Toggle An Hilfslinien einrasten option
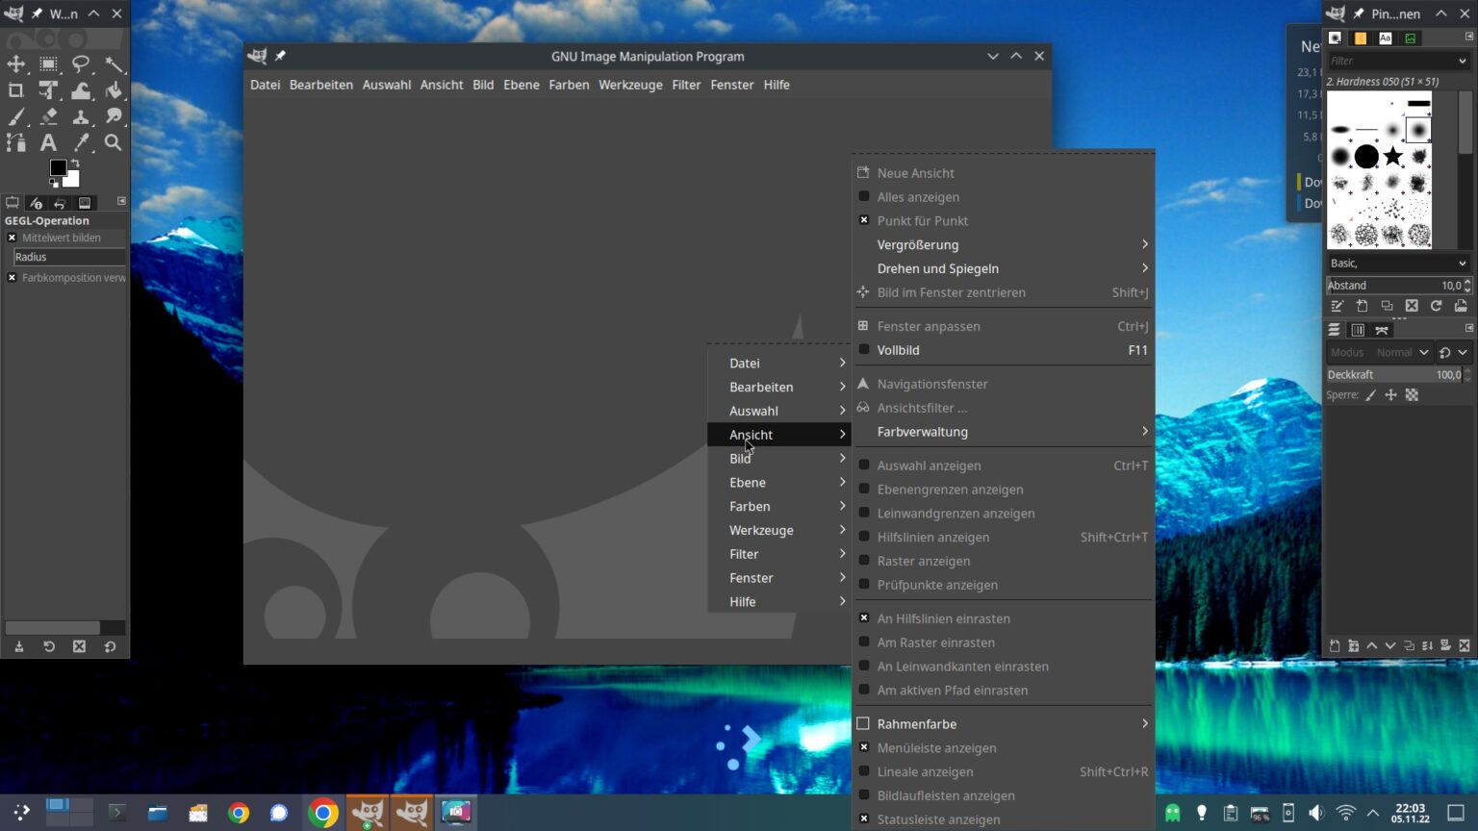 (x=1003, y=618)
